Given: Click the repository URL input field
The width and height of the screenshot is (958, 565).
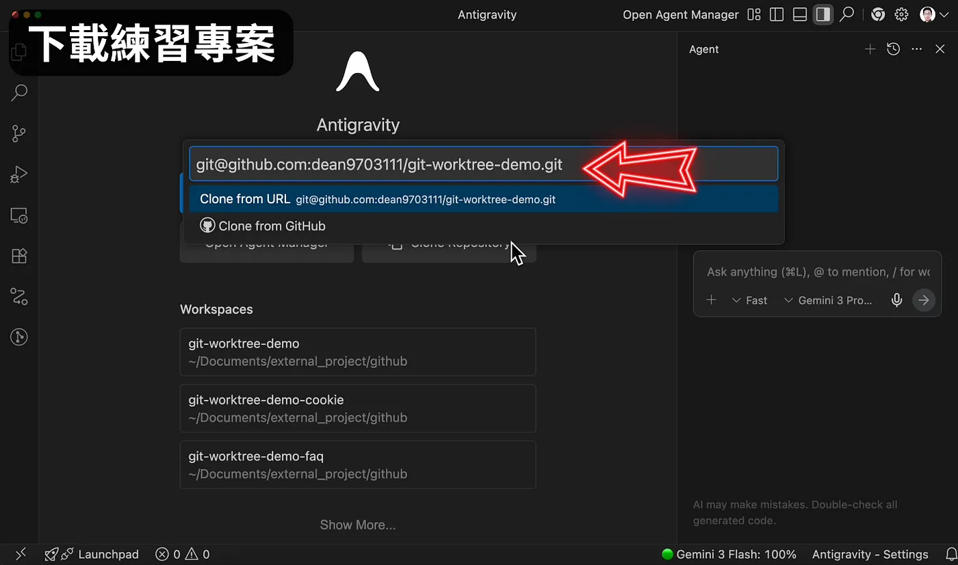Looking at the screenshot, I should [483, 164].
